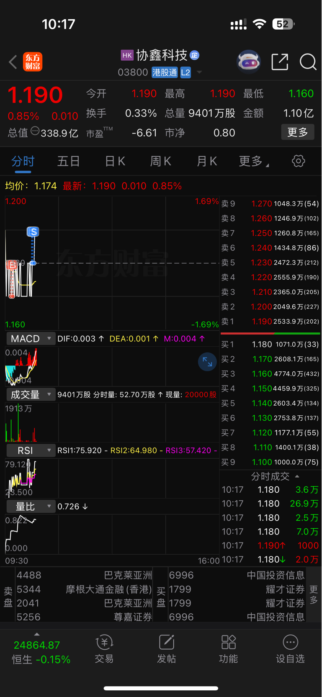Tap the blue 企 badge beside 协鑫科技
The width and height of the screenshot is (322, 697).
(194, 55)
